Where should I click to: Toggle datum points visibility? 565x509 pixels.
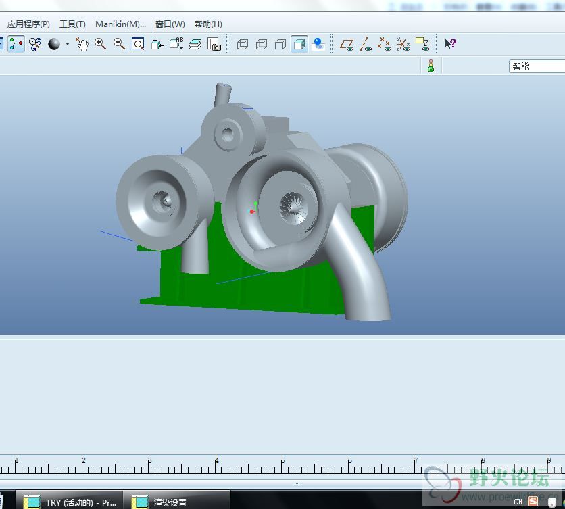click(384, 44)
